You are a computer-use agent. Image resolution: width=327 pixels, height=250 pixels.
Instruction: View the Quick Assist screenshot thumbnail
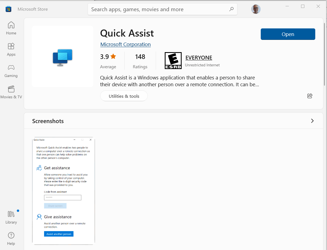pyautogui.click(x=64, y=191)
